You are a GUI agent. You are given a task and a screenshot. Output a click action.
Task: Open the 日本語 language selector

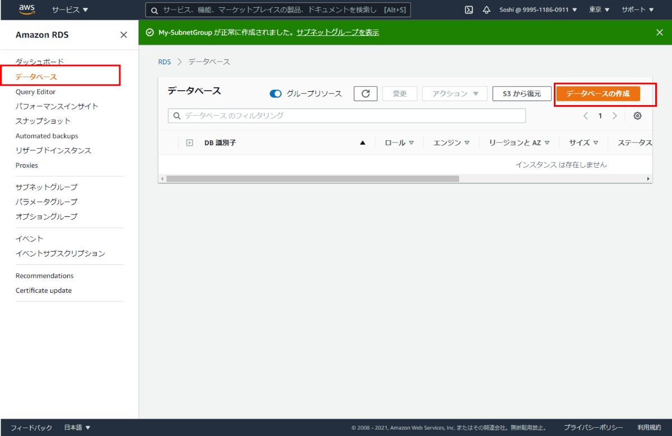(77, 428)
